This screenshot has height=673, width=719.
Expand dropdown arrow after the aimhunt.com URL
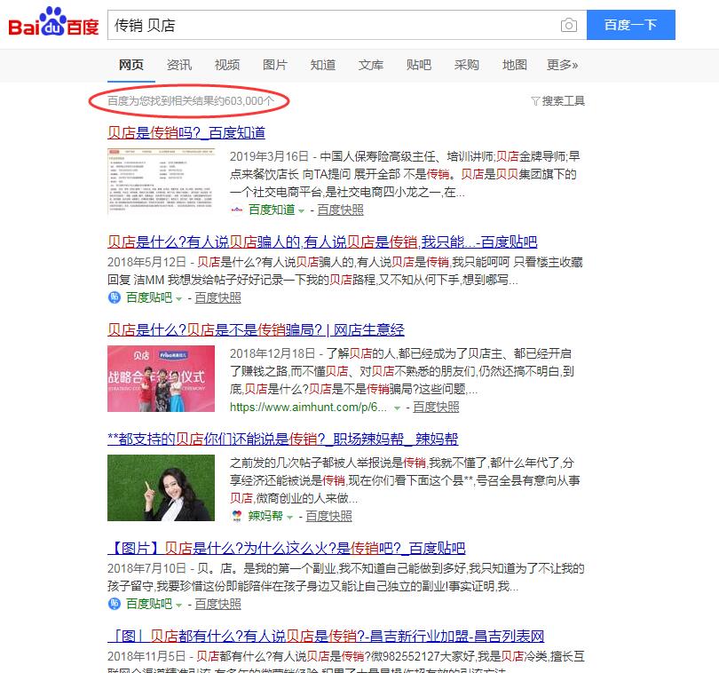pyautogui.click(x=397, y=408)
